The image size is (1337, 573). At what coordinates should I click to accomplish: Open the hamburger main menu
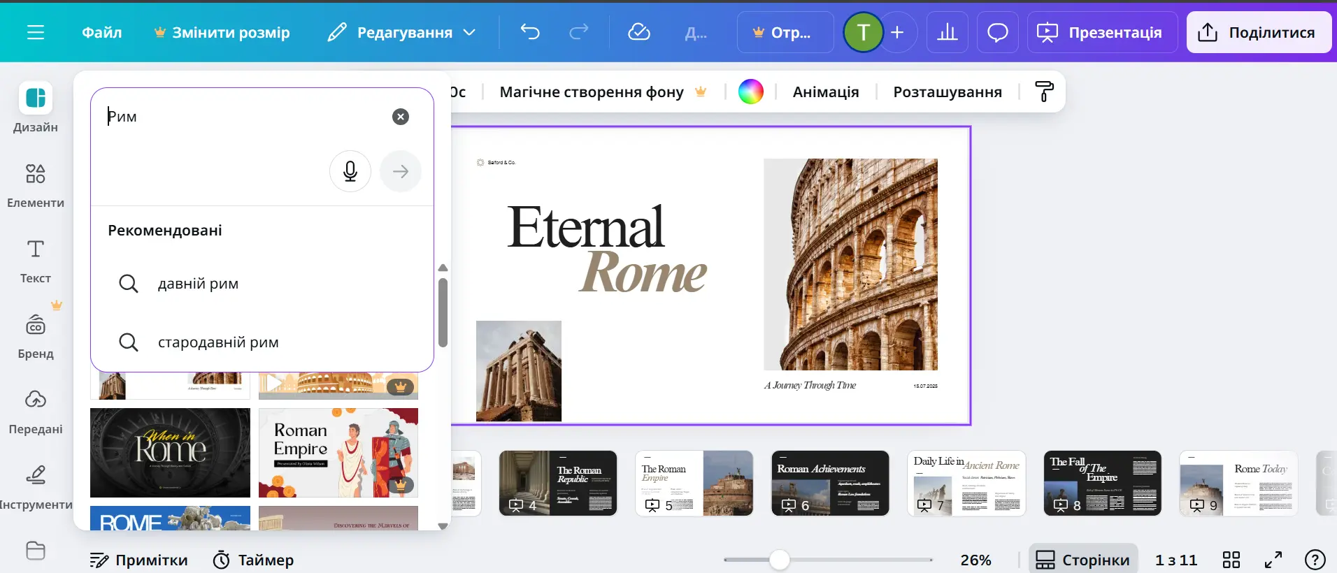tap(36, 32)
